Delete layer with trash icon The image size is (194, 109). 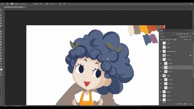coord(191,104)
